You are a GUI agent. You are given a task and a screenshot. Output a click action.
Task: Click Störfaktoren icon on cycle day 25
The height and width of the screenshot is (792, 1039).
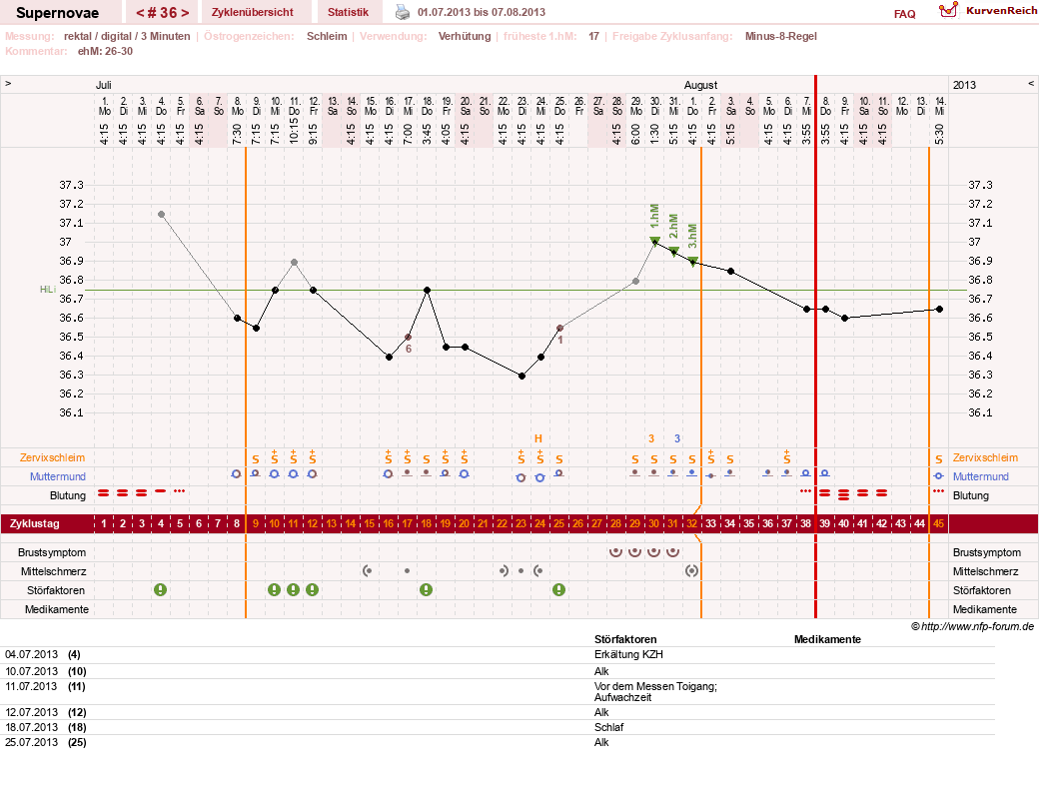(x=559, y=589)
